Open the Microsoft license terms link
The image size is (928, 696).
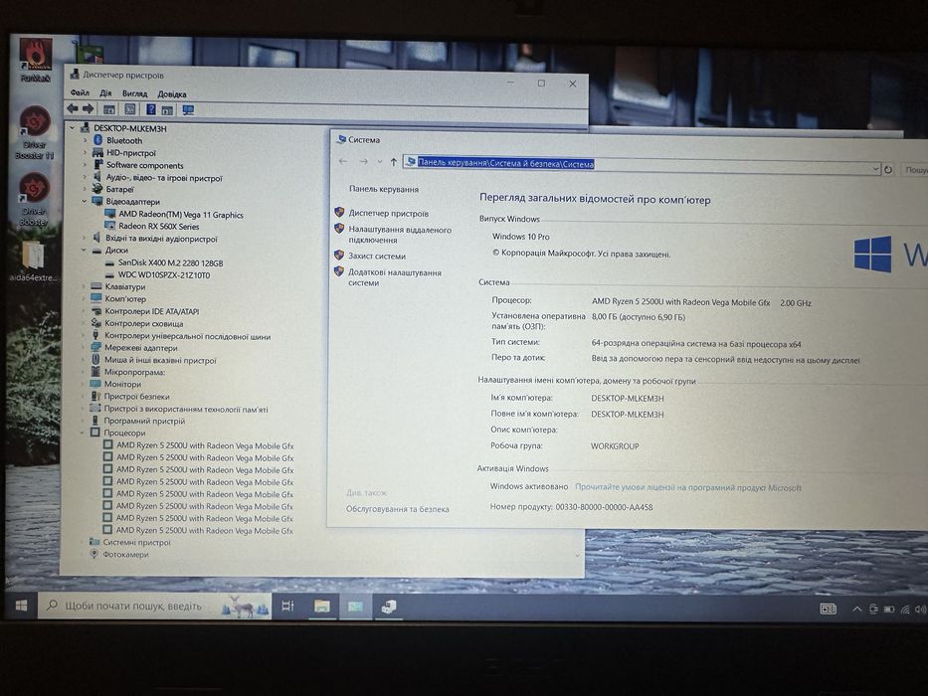point(688,487)
